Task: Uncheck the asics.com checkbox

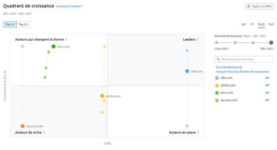Action: [217, 93]
